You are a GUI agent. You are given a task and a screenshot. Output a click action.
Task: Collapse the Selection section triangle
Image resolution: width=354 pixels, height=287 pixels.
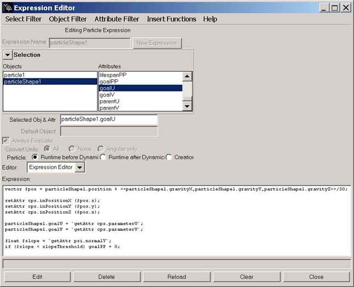[8, 55]
